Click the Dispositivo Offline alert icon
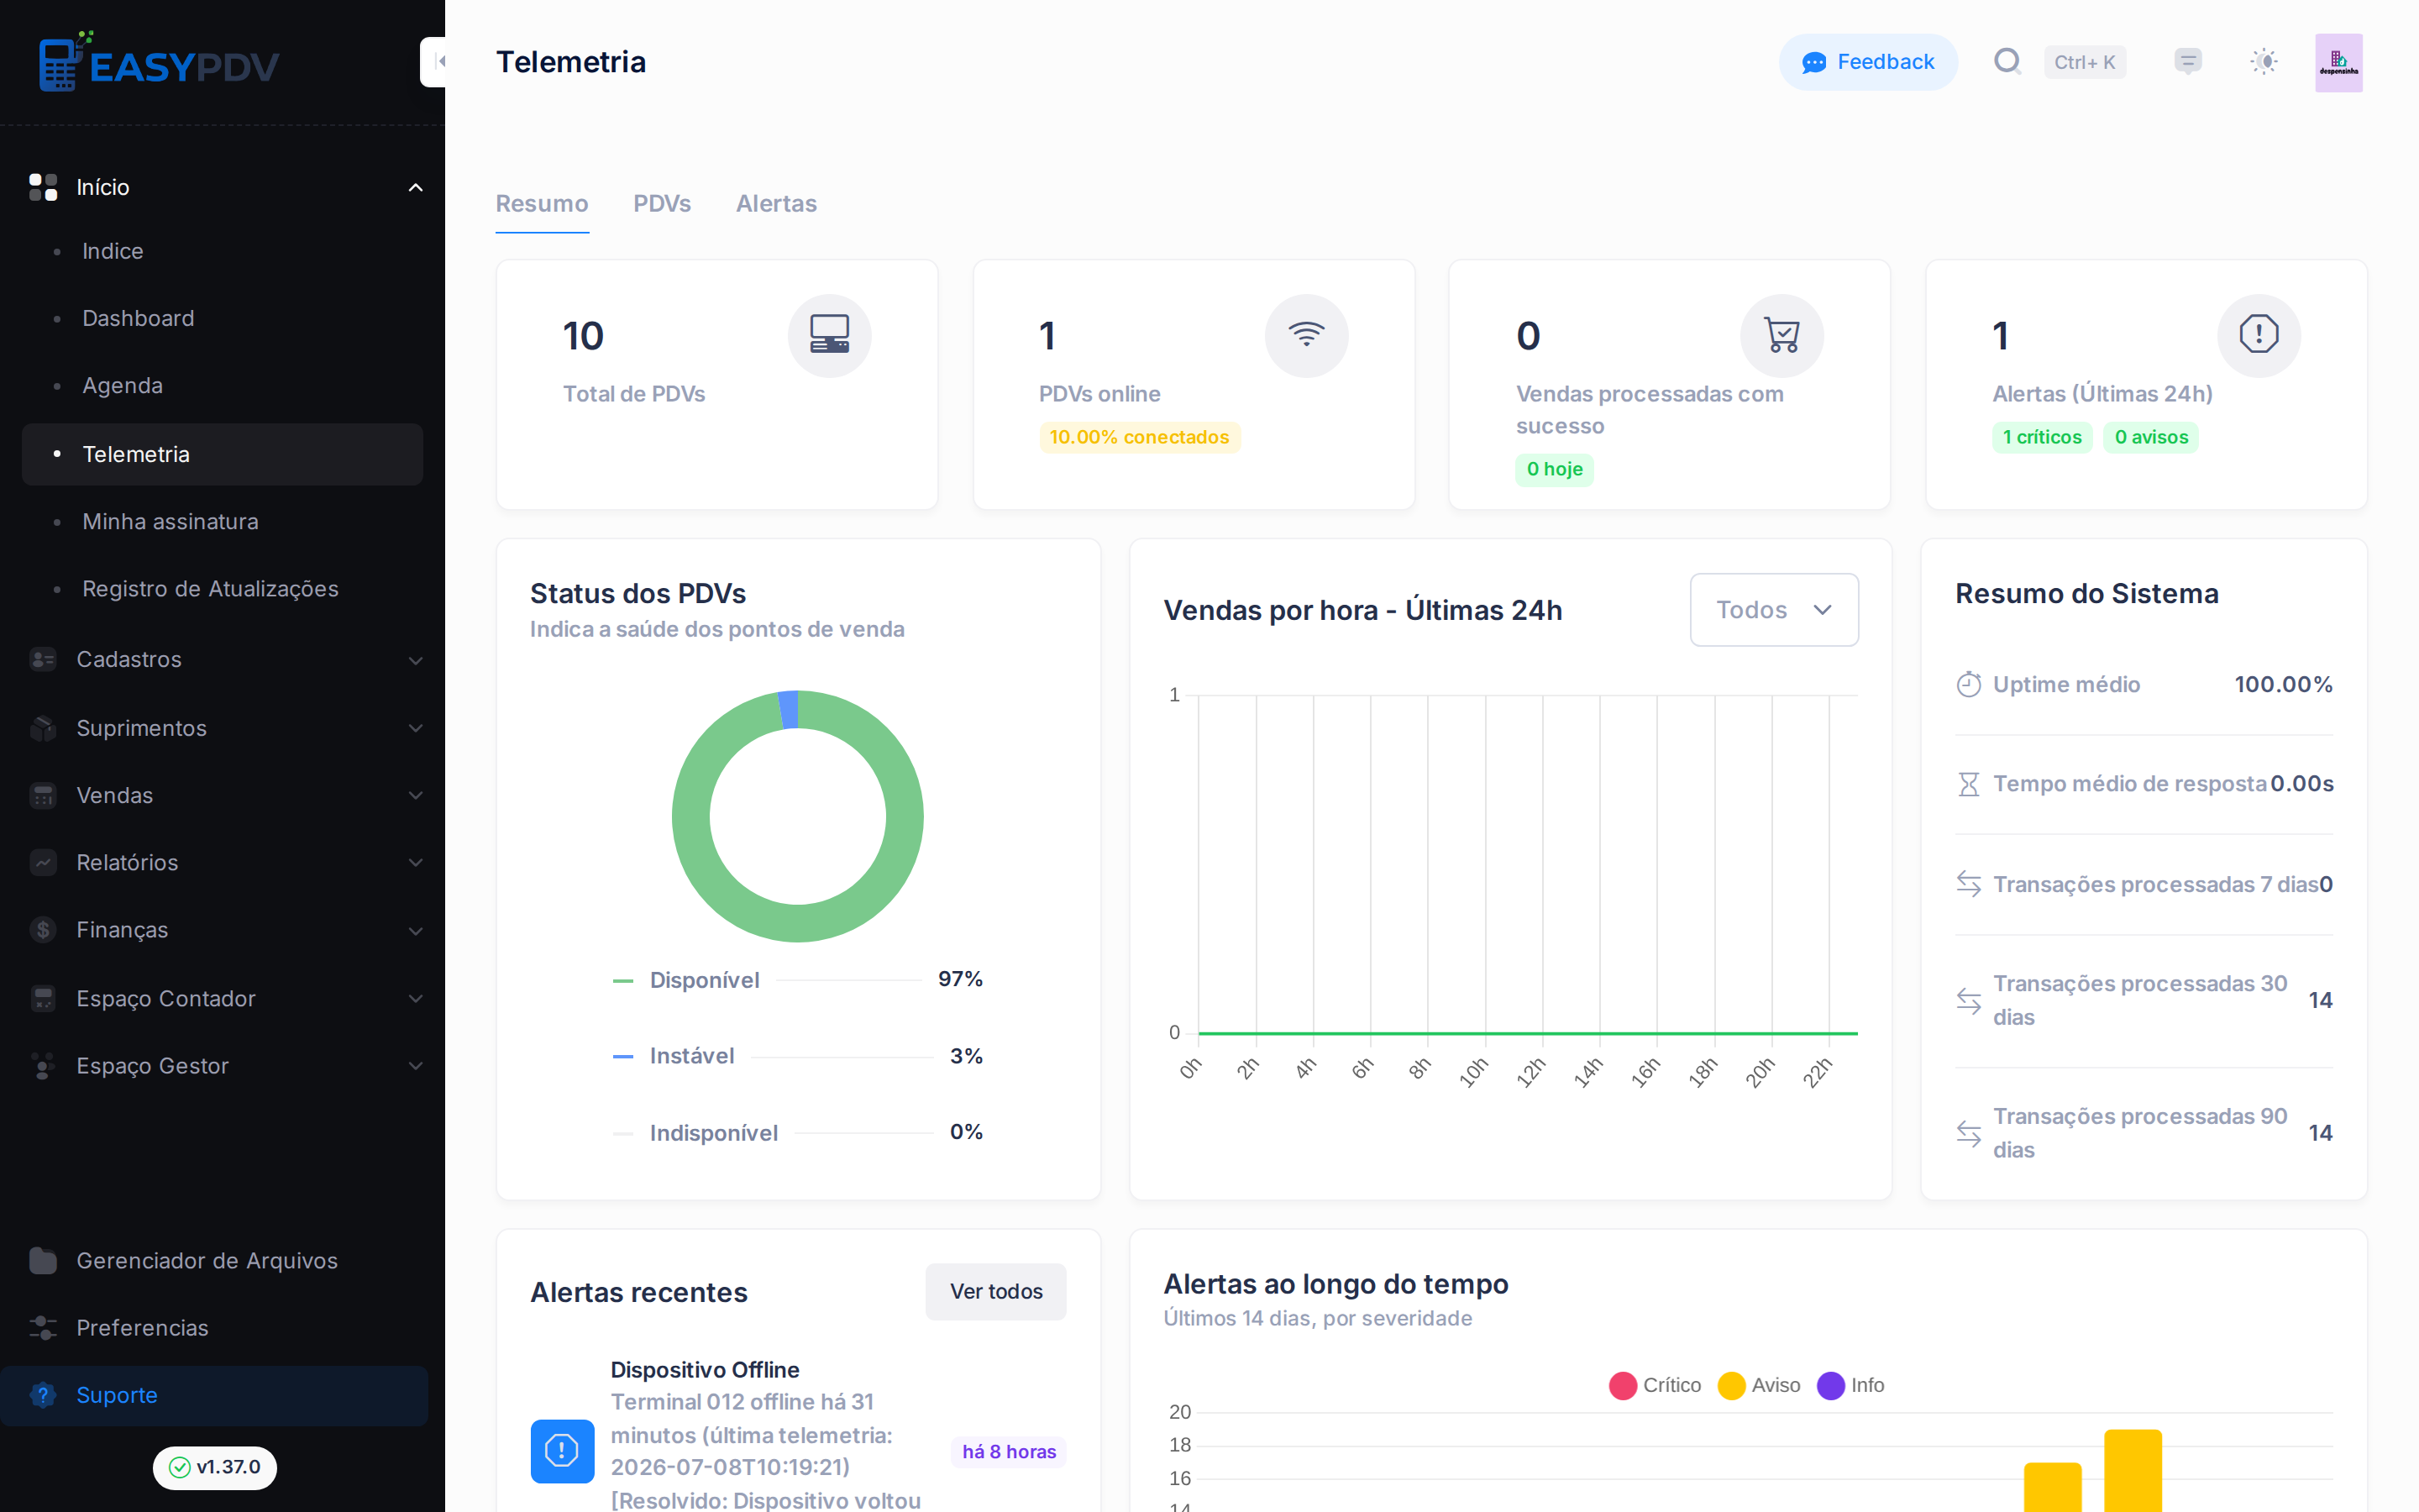The height and width of the screenshot is (1512, 2419). click(562, 1451)
